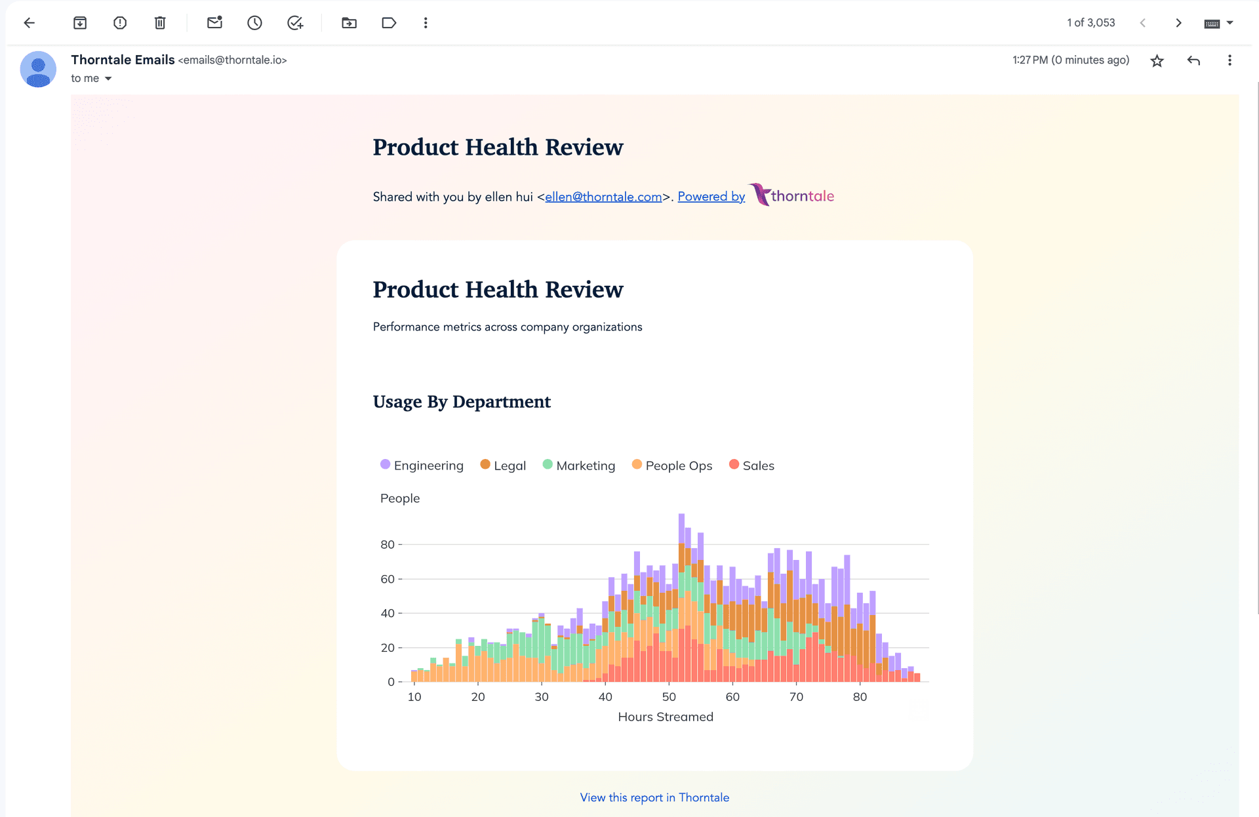The width and height of the screenshot is (1259, 817).
Task: Reply to the email with the arrow icon
Action: [x=1193, y=61]
